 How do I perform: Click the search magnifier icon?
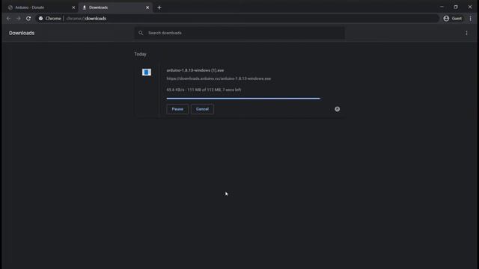pyautogui.click(x=141, y=33)
